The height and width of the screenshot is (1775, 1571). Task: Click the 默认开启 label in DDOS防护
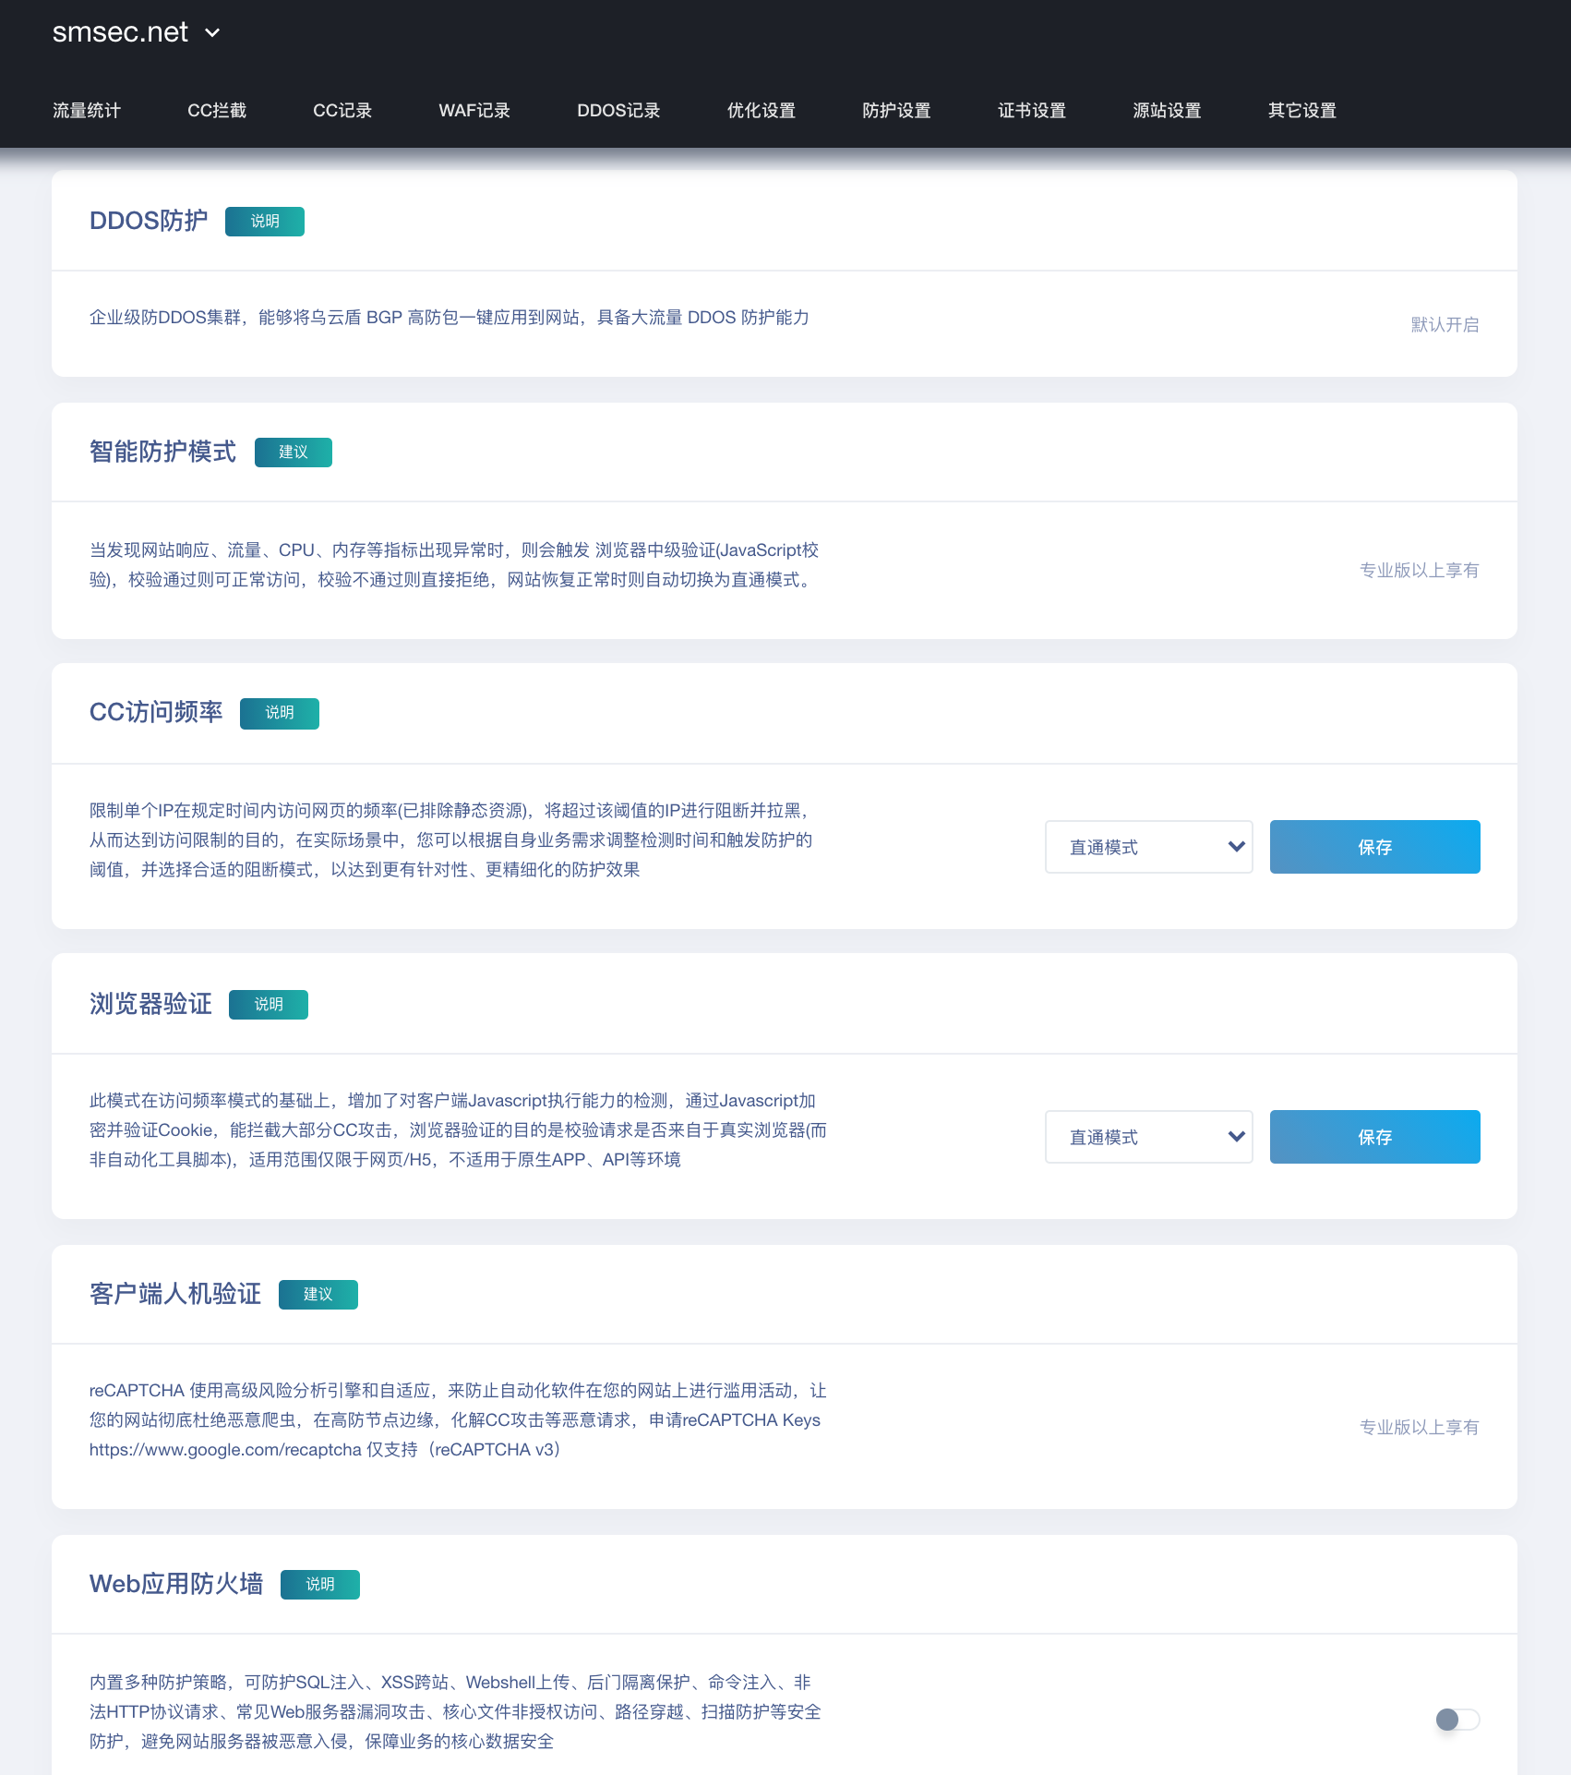pos(1445,325)
